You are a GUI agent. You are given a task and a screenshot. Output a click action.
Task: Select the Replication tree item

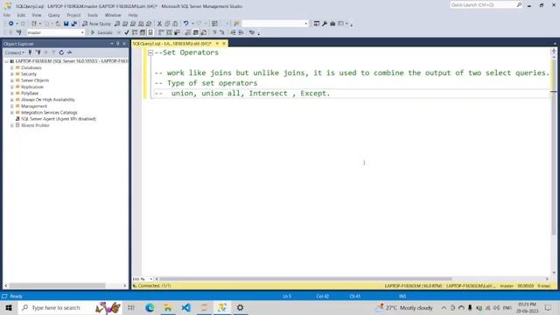31,87
